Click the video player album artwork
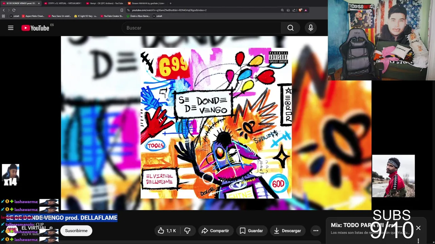This screenshot has width=435, height=244. 216,123
